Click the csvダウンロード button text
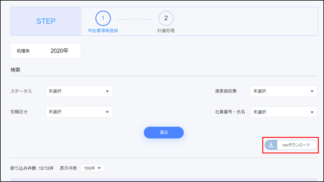This screenshot has width=324, height=182. pos(296,145)
